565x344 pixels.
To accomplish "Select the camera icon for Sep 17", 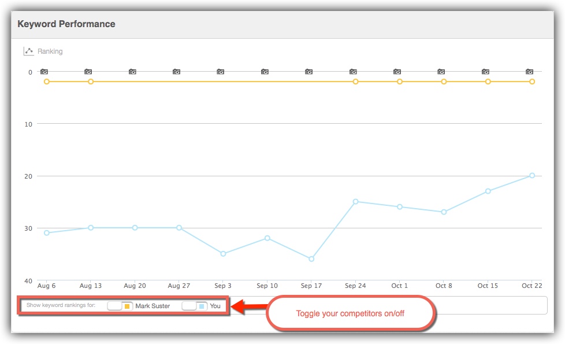I will click(309, 72).
